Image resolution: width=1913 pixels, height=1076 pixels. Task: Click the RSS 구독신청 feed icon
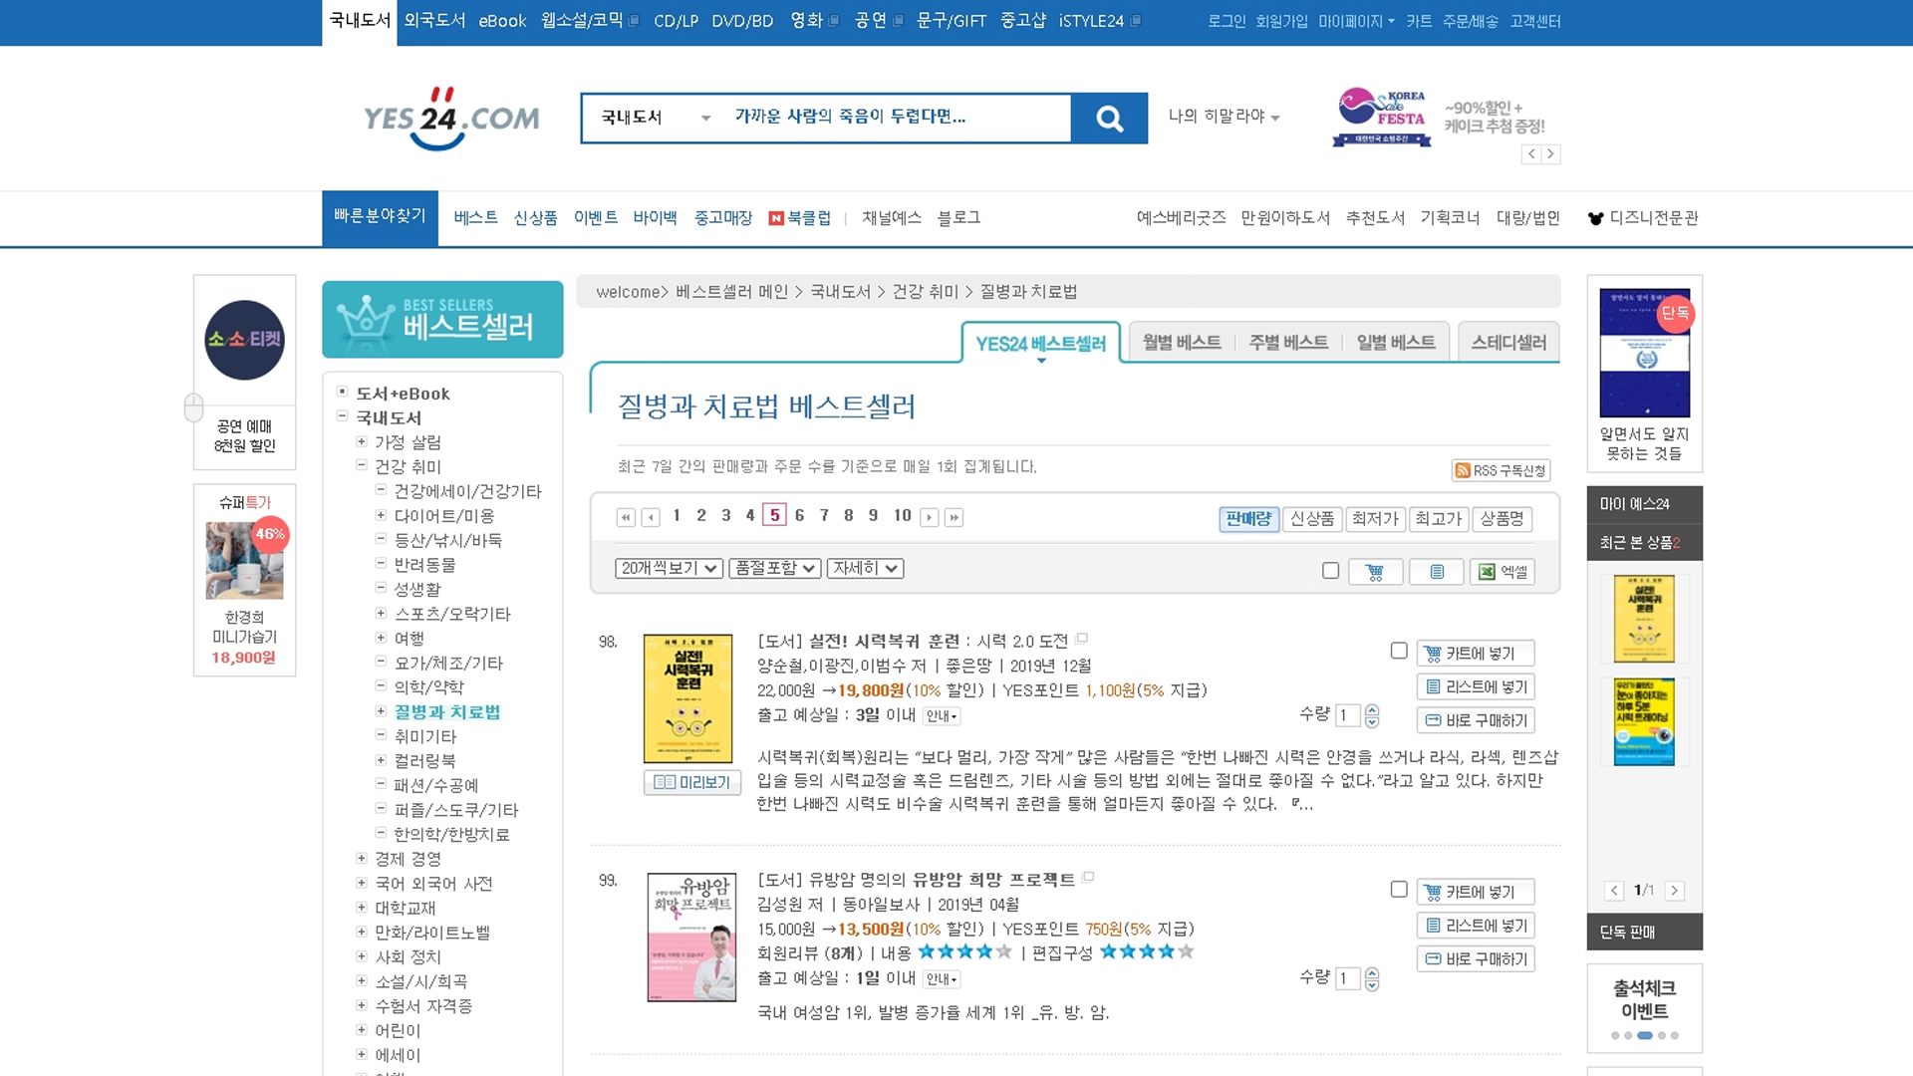point(1463,470)
